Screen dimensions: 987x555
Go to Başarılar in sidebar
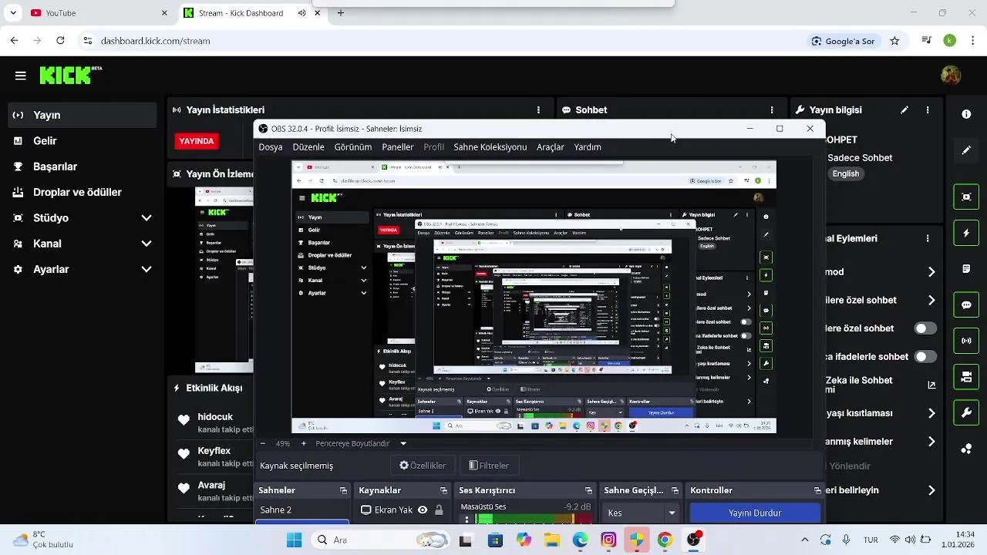pos(83,166)
